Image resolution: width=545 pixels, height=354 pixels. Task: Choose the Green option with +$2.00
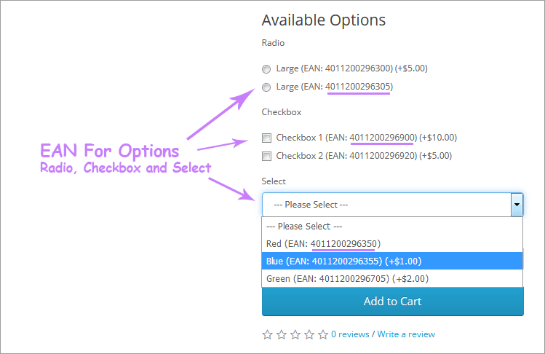392,278
